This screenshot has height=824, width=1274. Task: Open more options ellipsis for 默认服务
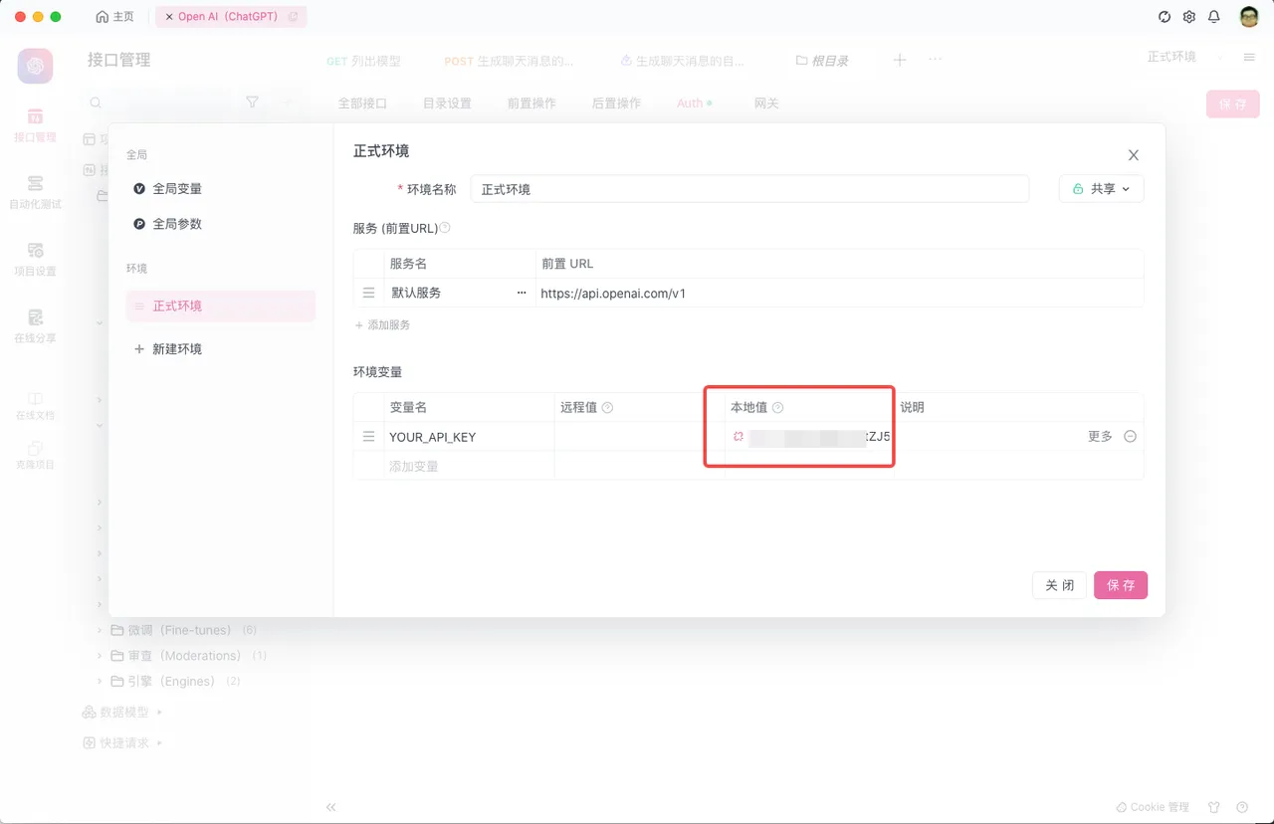(x=522, y=293)
